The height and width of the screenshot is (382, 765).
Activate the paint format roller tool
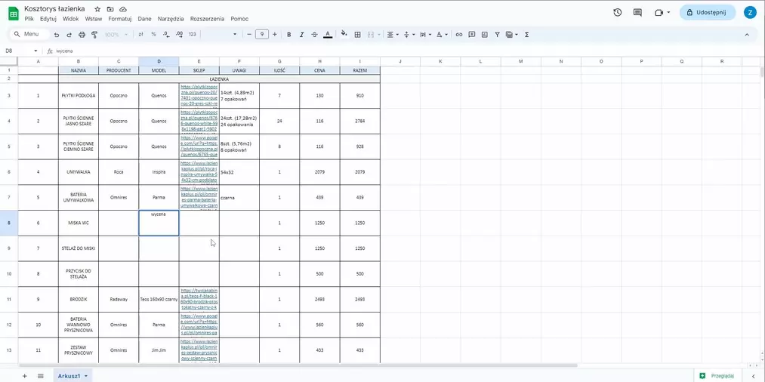point(94,35)
